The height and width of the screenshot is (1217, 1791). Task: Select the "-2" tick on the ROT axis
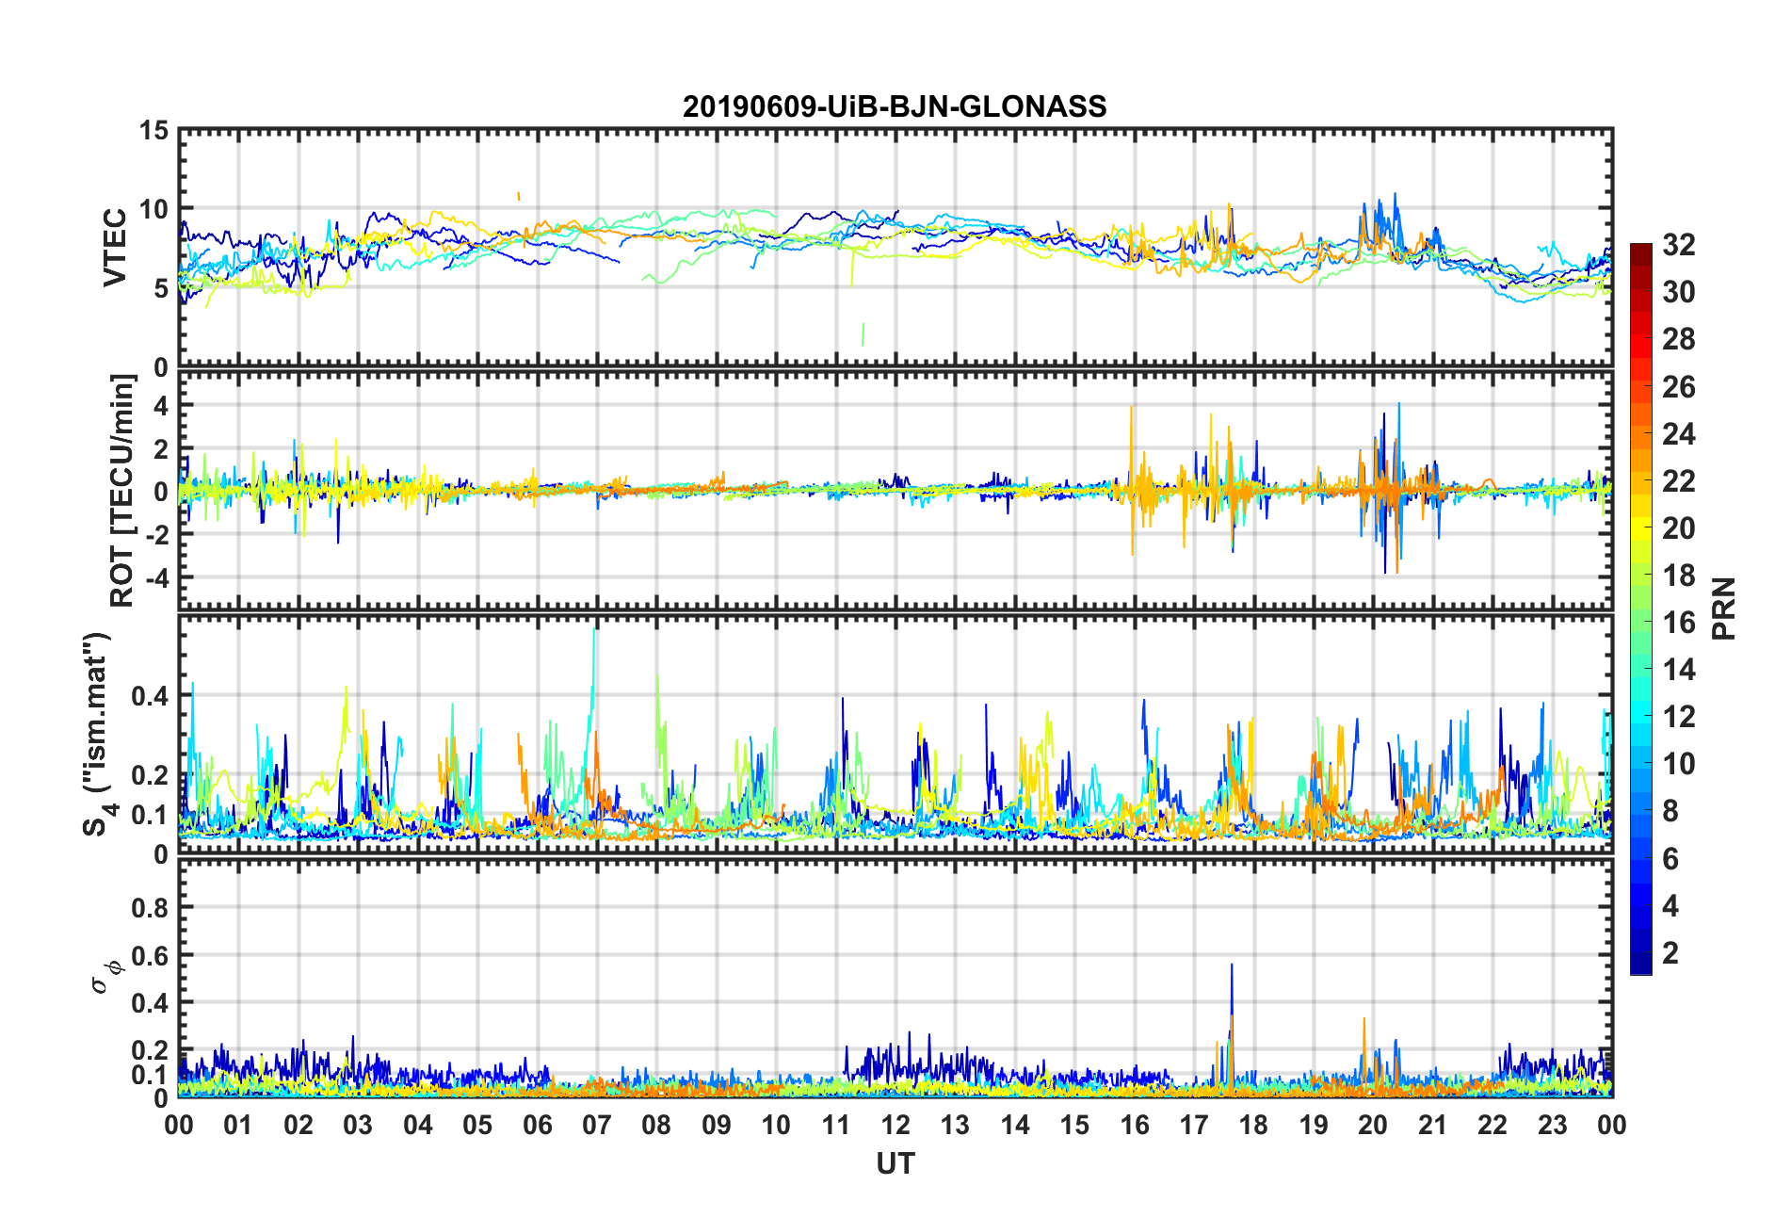[155, 534]
